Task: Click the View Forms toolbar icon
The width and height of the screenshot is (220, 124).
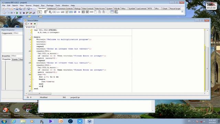Action: 8,13
